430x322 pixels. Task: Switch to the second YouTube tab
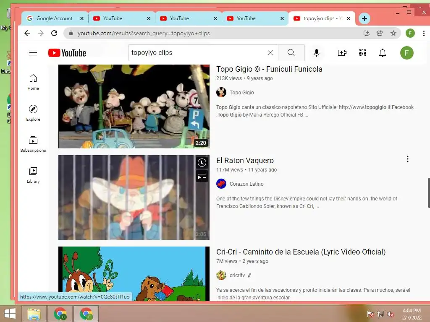point(188,18)
